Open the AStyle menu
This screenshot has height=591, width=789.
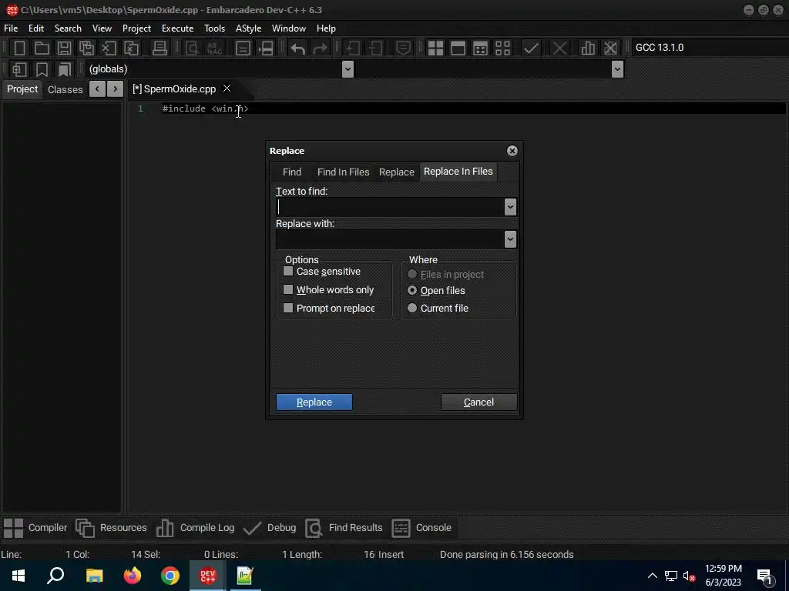tap(249, 28)
